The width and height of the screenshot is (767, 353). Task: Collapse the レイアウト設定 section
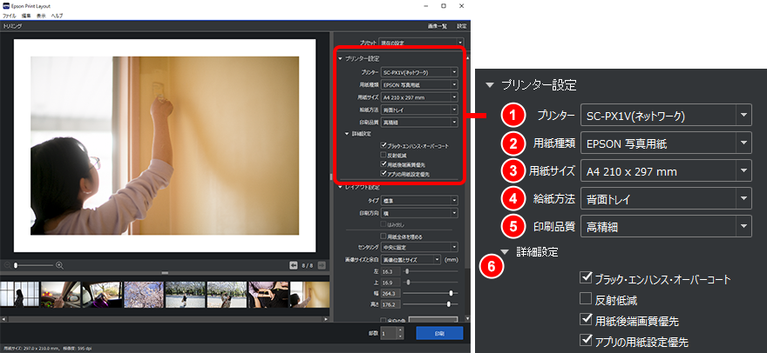[x=339, y=187]
